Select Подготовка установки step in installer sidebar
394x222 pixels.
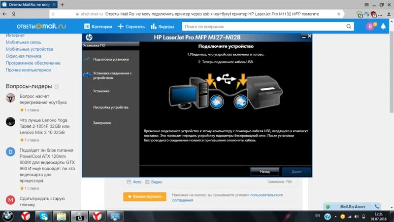111,59
